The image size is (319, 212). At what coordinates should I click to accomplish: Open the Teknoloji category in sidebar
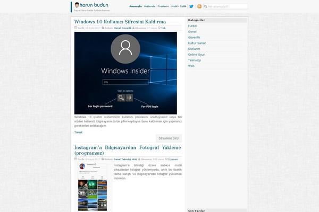point(194,60)
